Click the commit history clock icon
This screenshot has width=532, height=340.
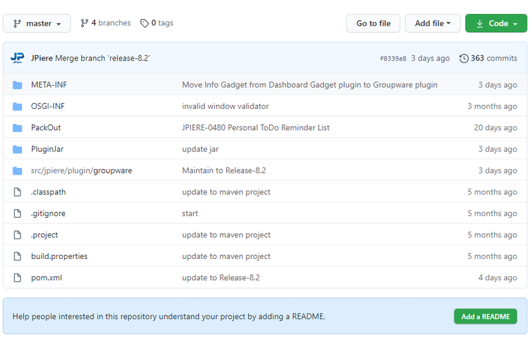pyautogui.click(x=464, y=58)
